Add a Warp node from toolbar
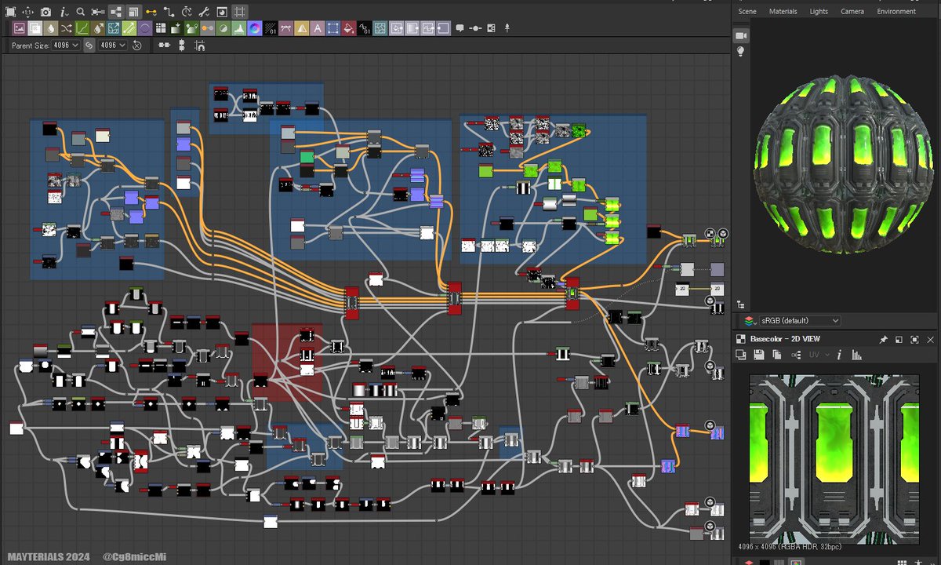This screenshot has width=941, height=565. 380,28
